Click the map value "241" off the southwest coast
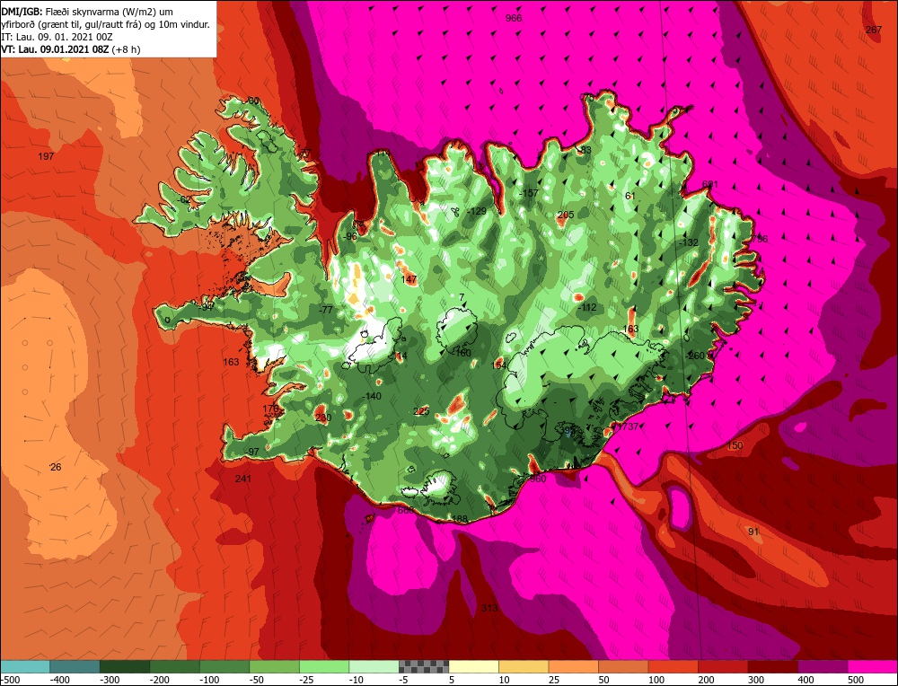 (x=243, y=479)
